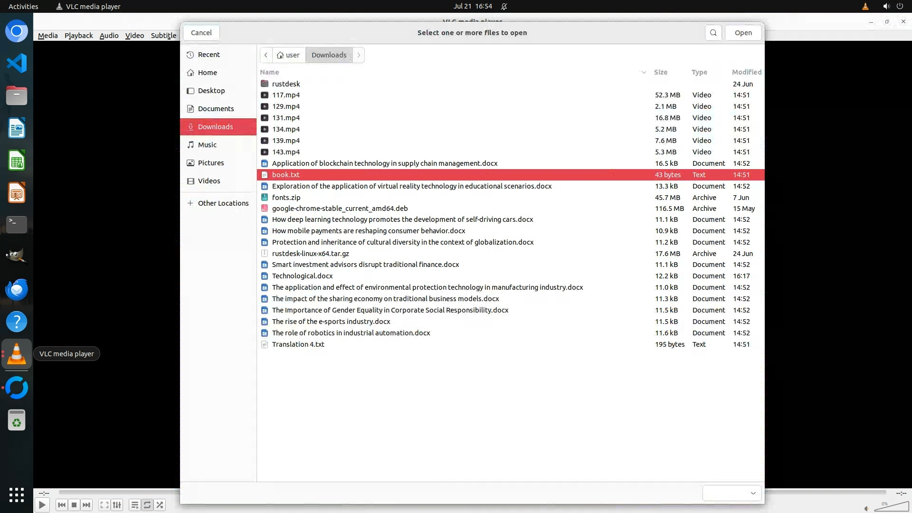
Task: Open the file type filter dropdown
Action: (732, 493)
